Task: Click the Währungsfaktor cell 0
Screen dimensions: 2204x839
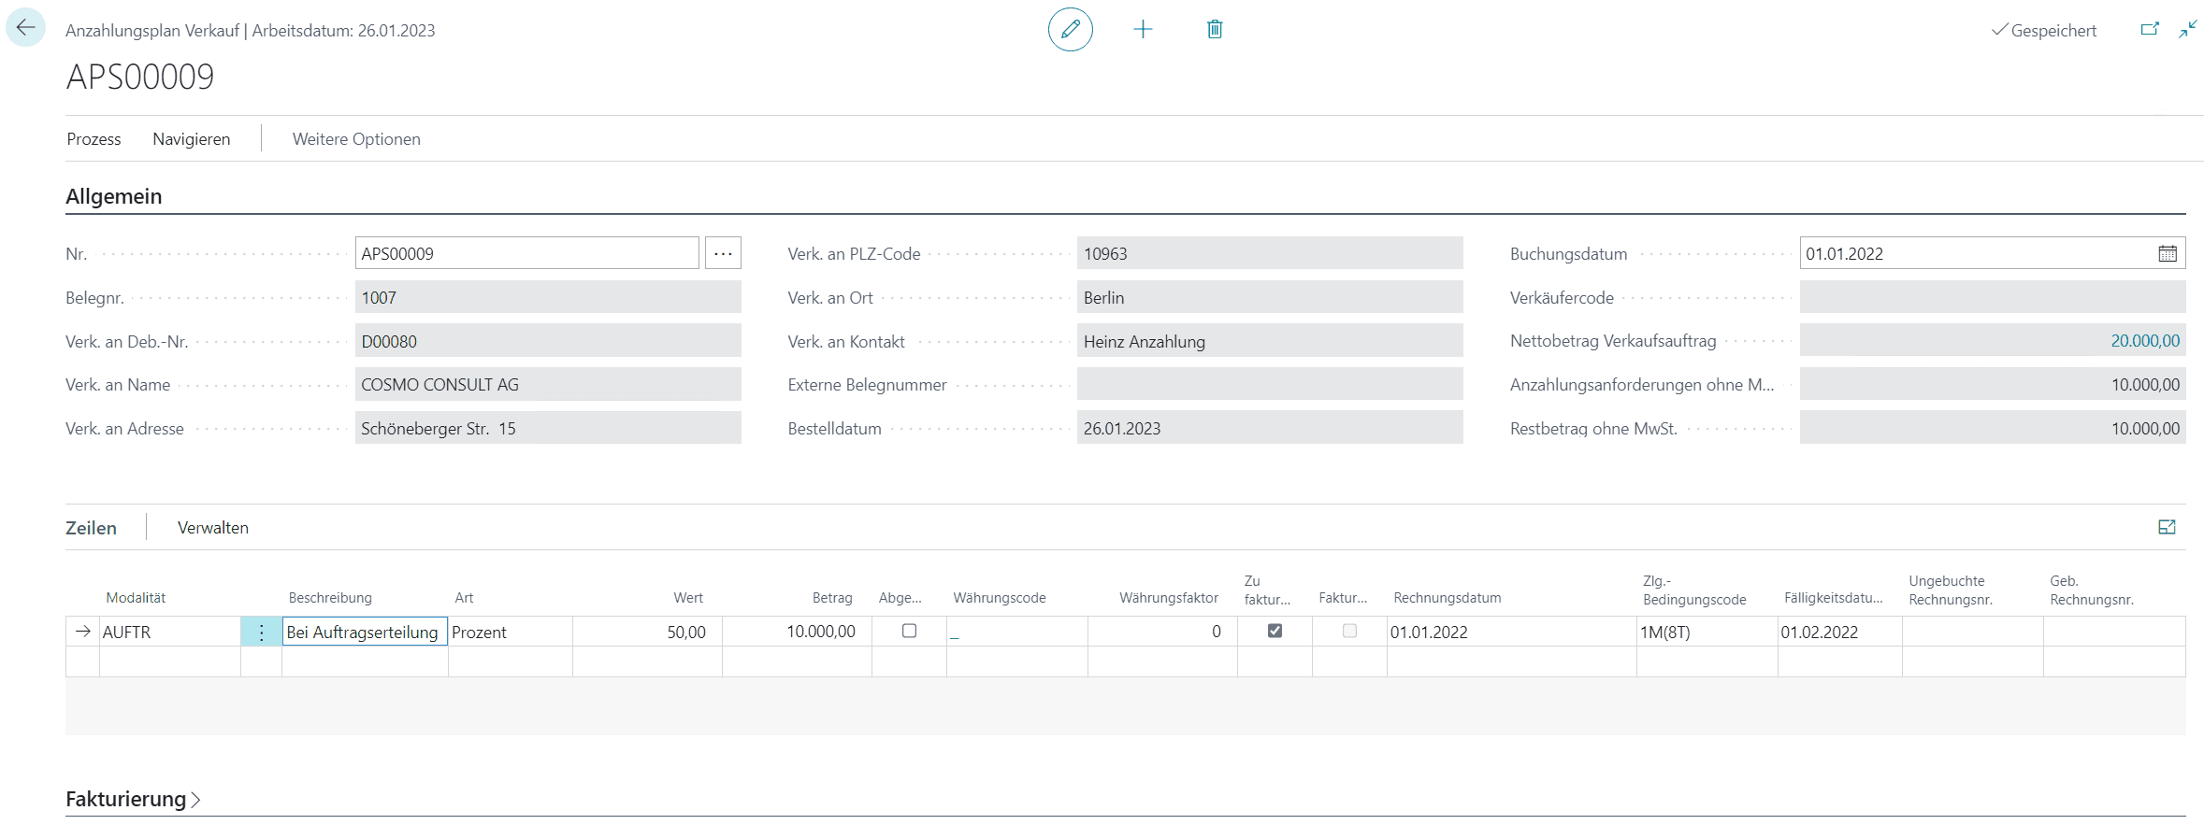Action: click(x=1162, y=632)
